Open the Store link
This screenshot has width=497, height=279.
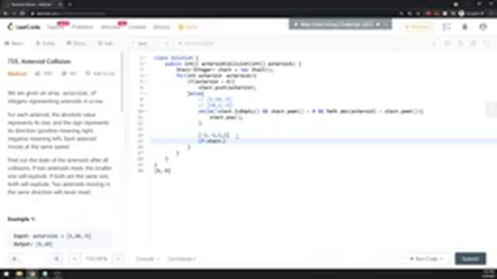pos(188,27)
